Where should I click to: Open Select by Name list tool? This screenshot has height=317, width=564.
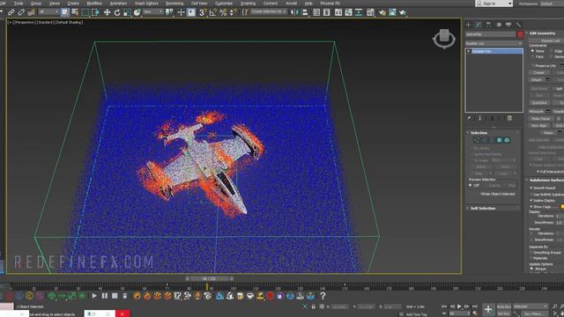tap(75, 12)
